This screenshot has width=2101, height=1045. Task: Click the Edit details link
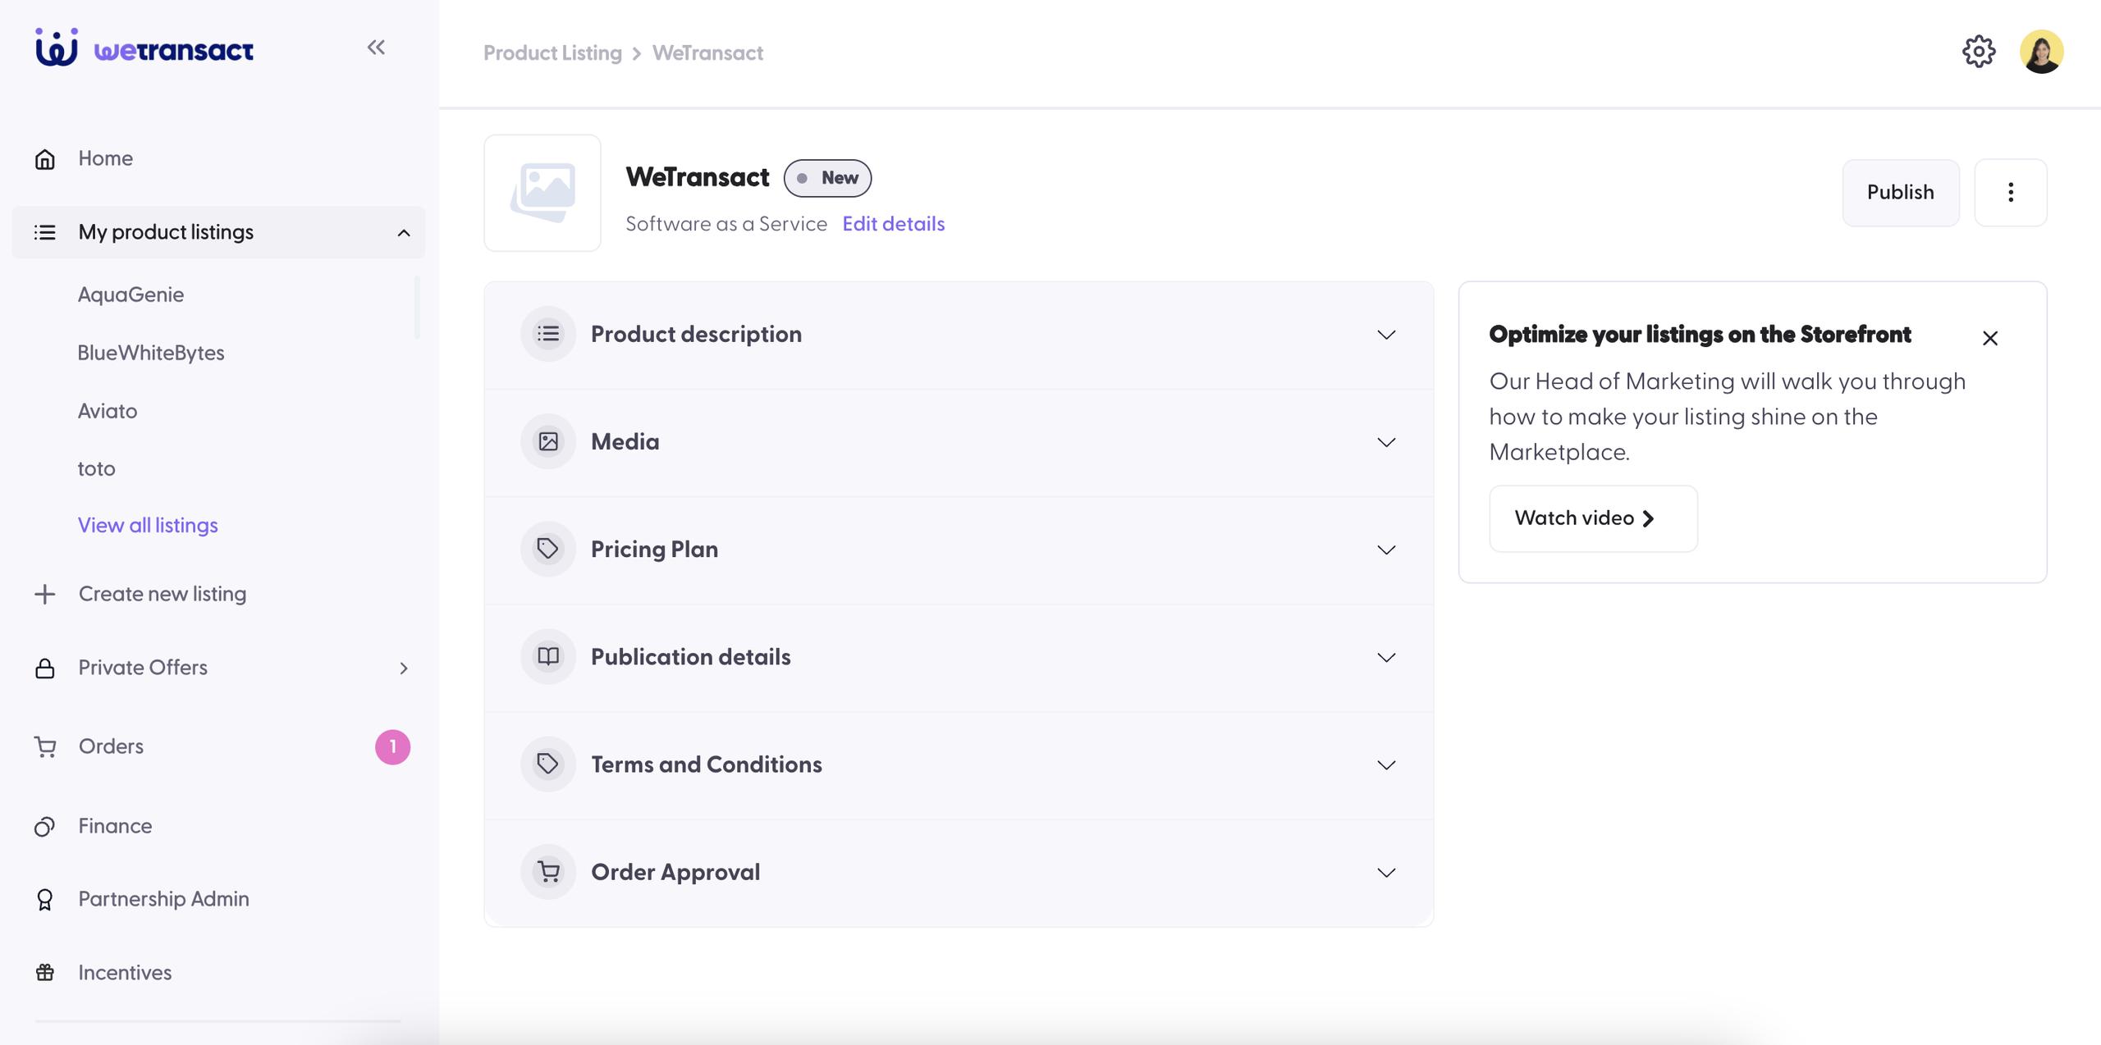893,224
